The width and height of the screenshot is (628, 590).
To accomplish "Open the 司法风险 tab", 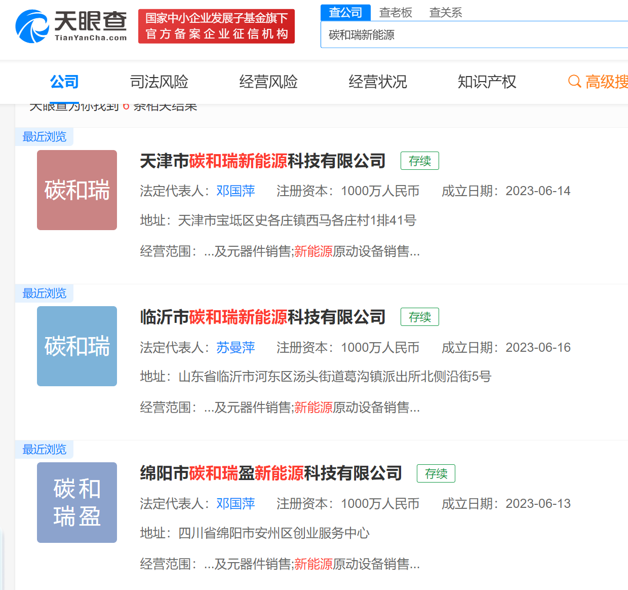I will [x=159, y=81].
